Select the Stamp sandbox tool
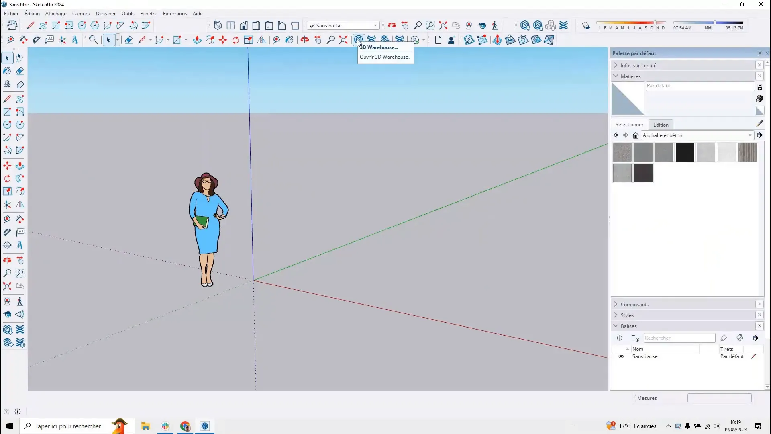Image resolution: width=771 pixels, height=434 pixels. click(510, 40)
